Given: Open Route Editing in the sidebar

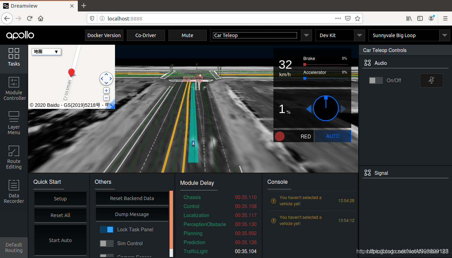Looking at the screenshot, I should [14, 158].
